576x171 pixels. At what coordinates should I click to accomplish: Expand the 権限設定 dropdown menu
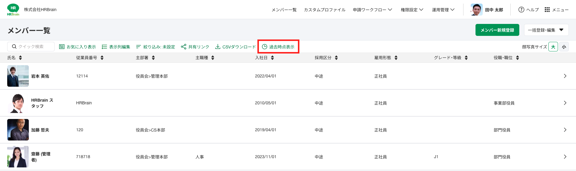412,10
